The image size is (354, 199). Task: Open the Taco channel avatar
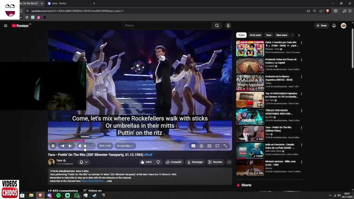pyautogui.click(x=51, y=162)
